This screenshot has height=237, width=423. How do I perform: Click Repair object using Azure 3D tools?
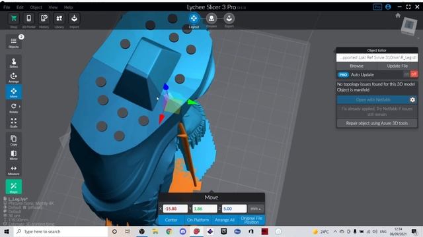377,123
